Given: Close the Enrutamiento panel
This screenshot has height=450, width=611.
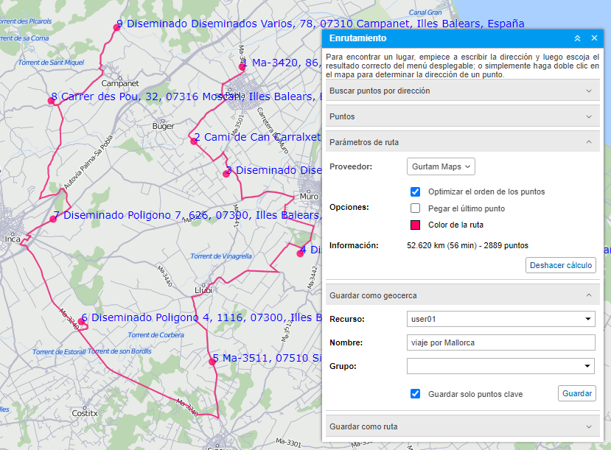Looking at the screenshot, I should [x=594, y=38].
